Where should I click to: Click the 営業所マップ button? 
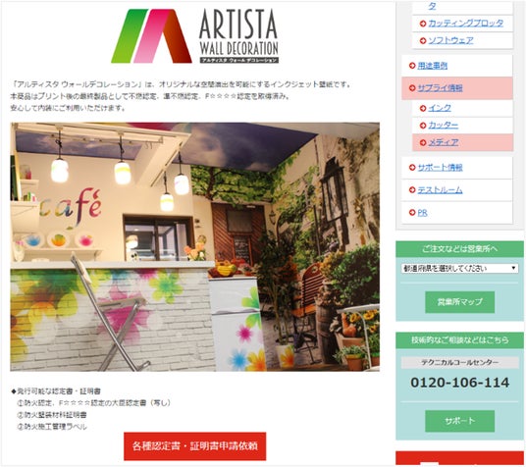tap(459, 302)
